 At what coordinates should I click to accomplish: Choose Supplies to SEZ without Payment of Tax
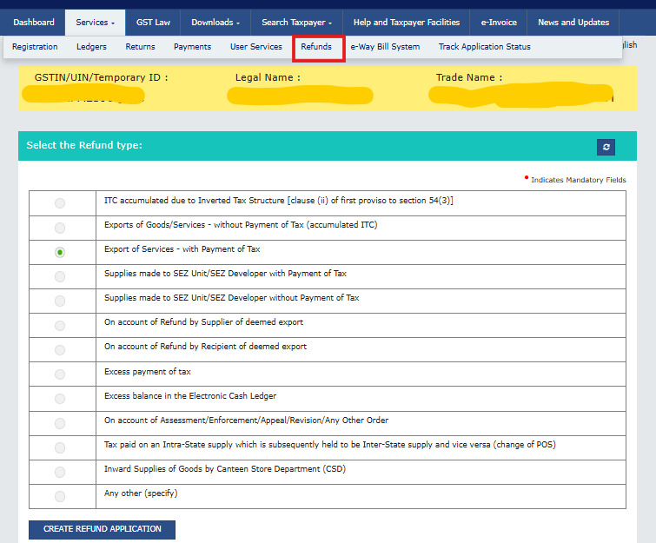60,301
